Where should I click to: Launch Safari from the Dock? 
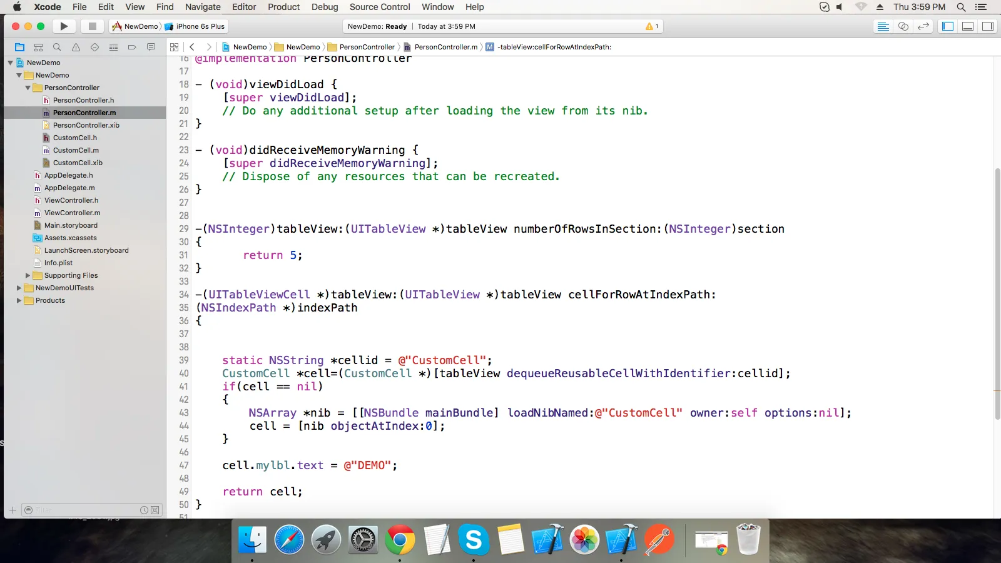[289, 540]
